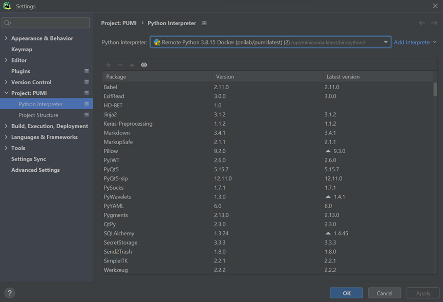Image resolution: width=443 pixels, height=302 pixels.
Task: Click the Apply button
Action: pyautogui.click(x=423, y=293)
